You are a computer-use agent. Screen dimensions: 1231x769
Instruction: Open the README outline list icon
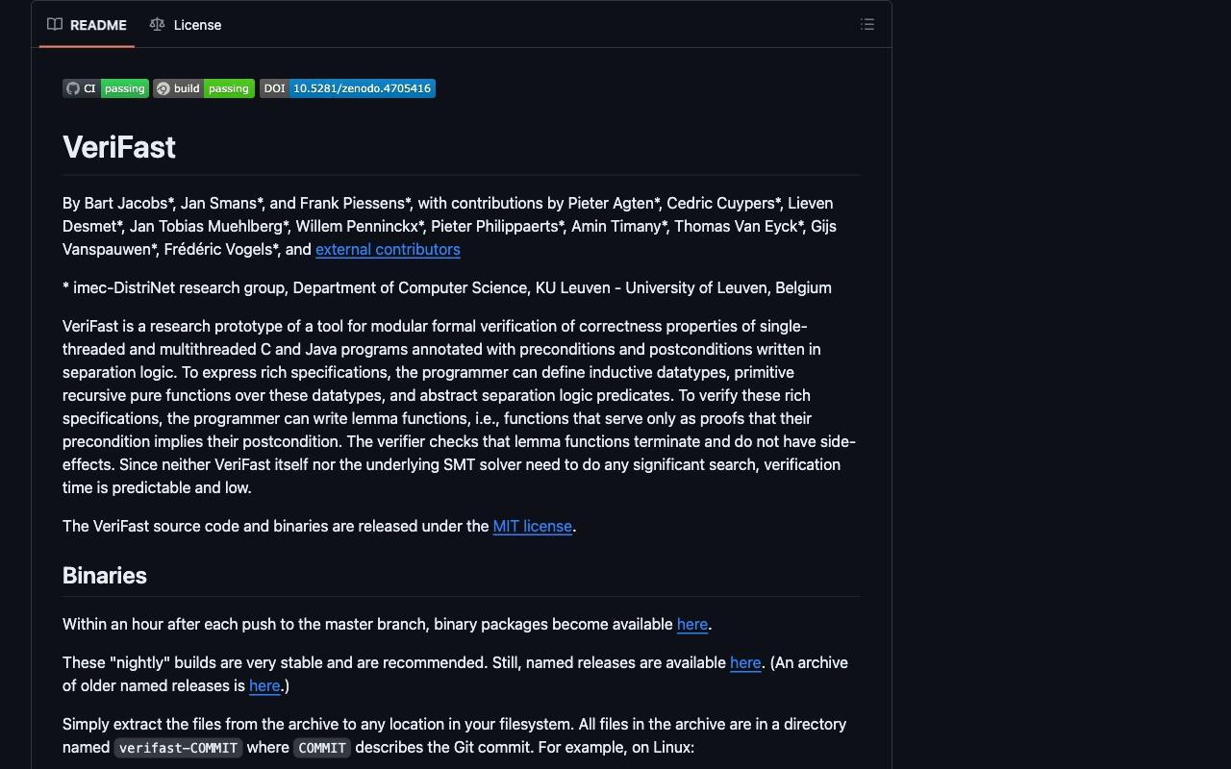tap(867, 25)
